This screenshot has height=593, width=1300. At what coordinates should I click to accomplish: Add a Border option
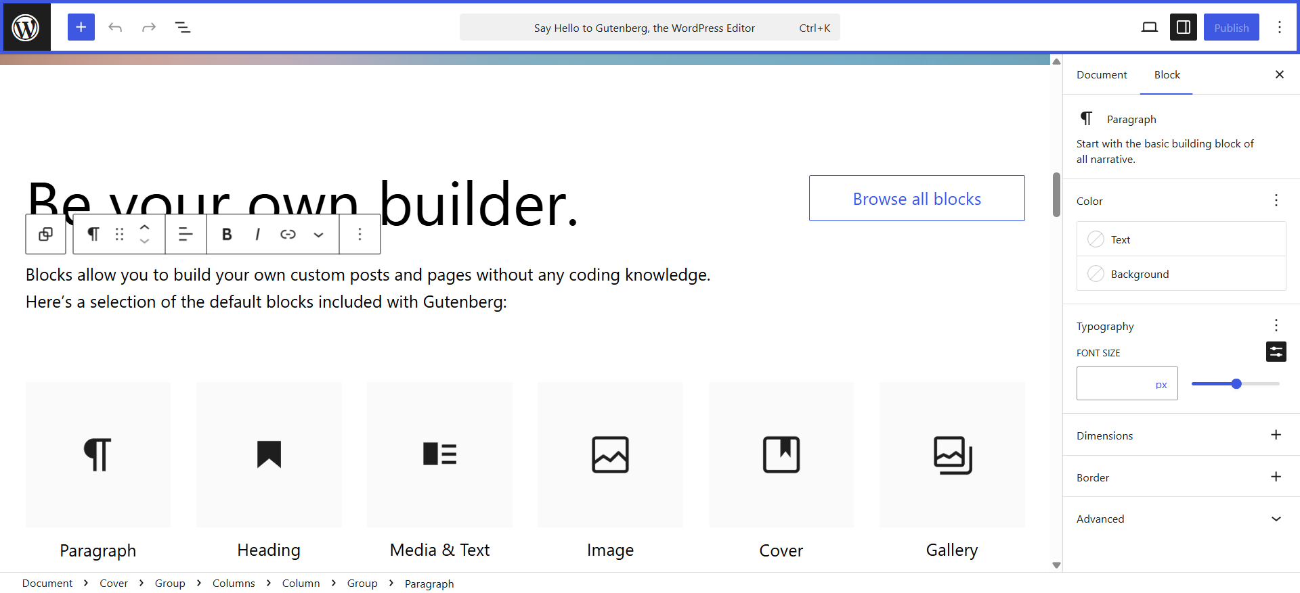tap(1276, 477)
